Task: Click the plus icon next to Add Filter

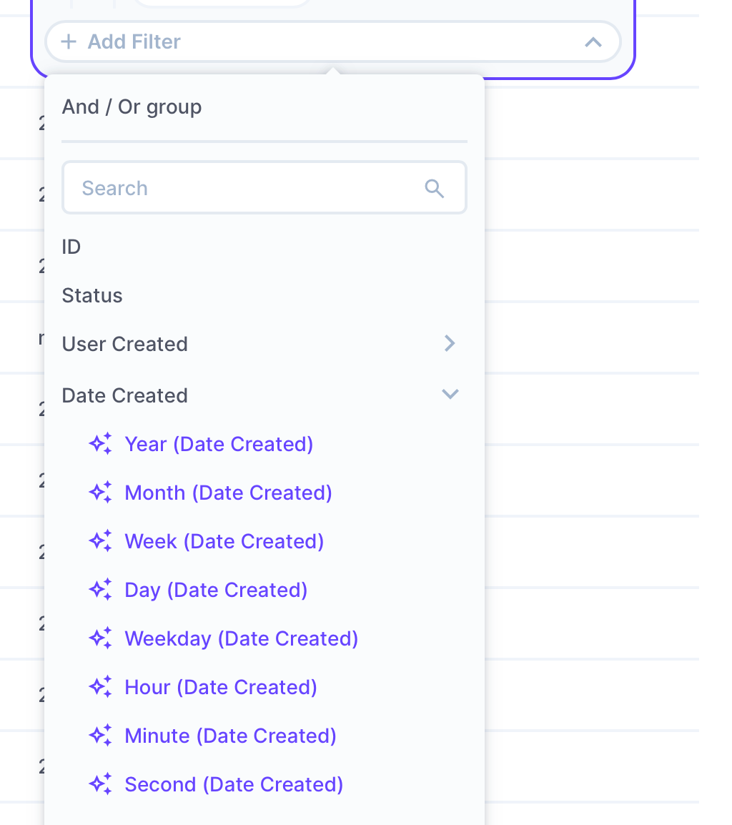Action: point(69,41)
